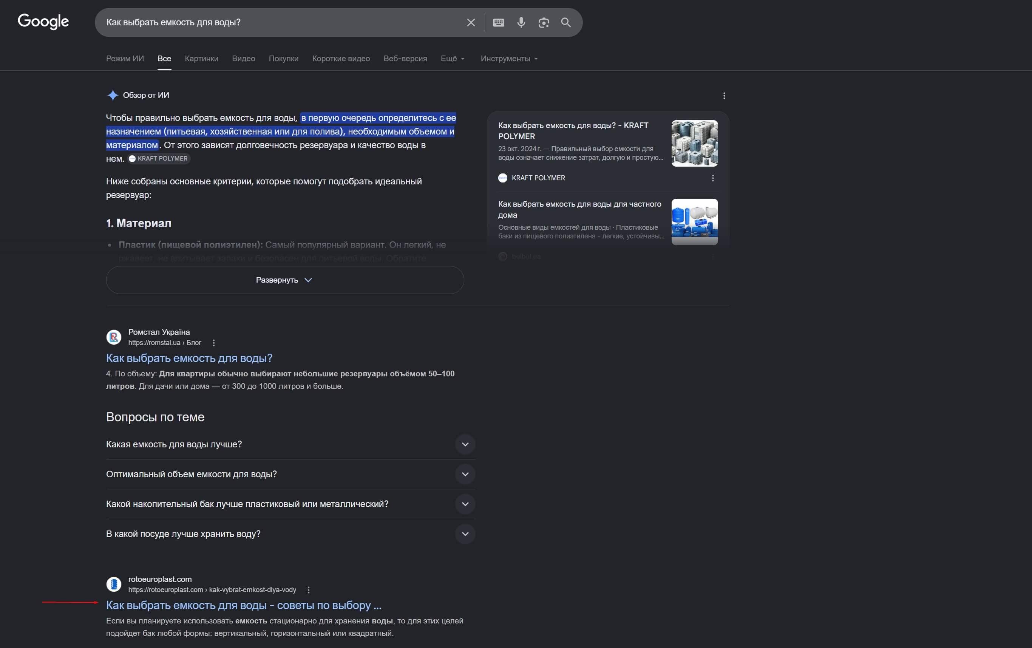Open the Картинки tab
The height and width of the screenshot is (648, 1032).
[x=202, y=58]
